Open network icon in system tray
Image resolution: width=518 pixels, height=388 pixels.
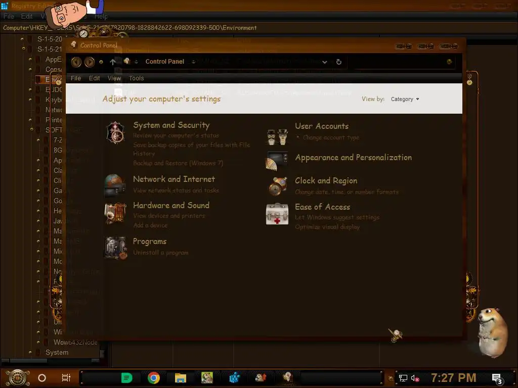403,378
